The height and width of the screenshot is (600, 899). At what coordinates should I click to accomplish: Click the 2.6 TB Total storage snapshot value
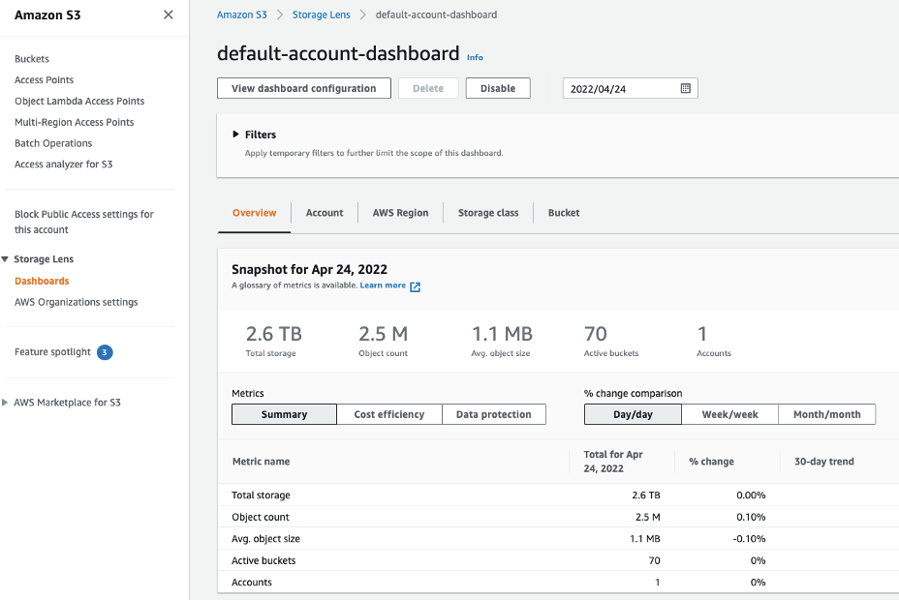pos(274,334)
